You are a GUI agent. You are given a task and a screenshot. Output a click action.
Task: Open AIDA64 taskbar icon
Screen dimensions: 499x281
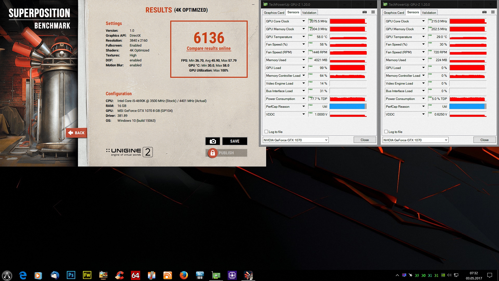[135, 275]
